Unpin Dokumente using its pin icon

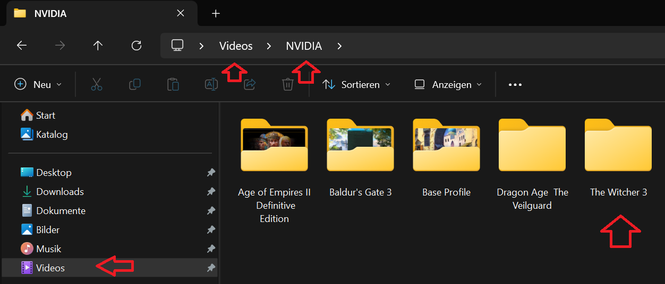pyautogui.click(x=211, y=211)
